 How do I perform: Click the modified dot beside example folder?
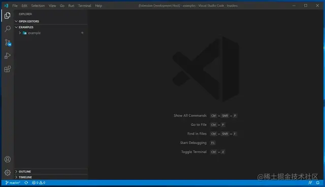tap(82, 32)
